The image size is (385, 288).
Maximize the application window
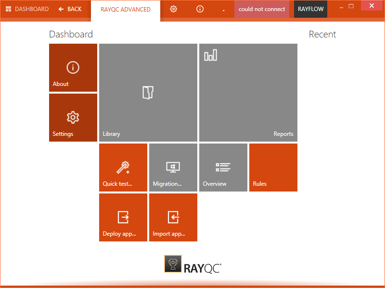click(351, 6)
